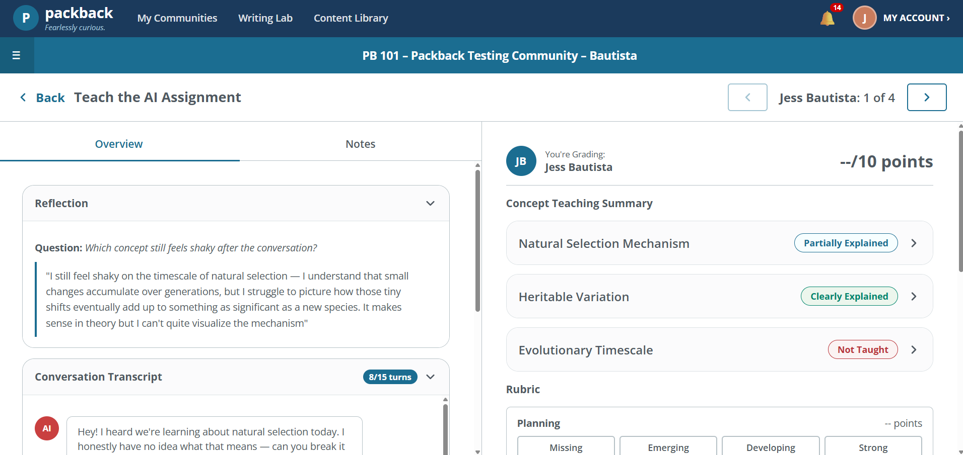Collapse the Reflection section
The width and height of the screenshot is (963, 455).
430,203
